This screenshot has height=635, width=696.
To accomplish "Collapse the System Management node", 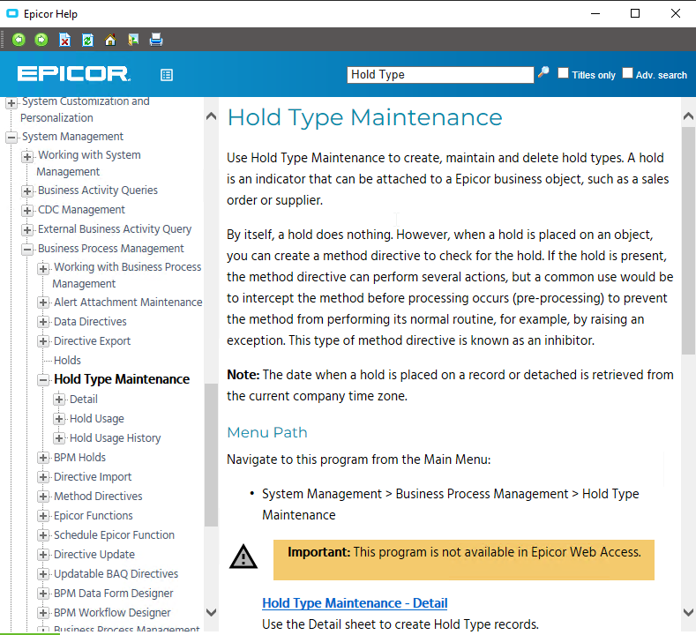I will click(11, 137).
